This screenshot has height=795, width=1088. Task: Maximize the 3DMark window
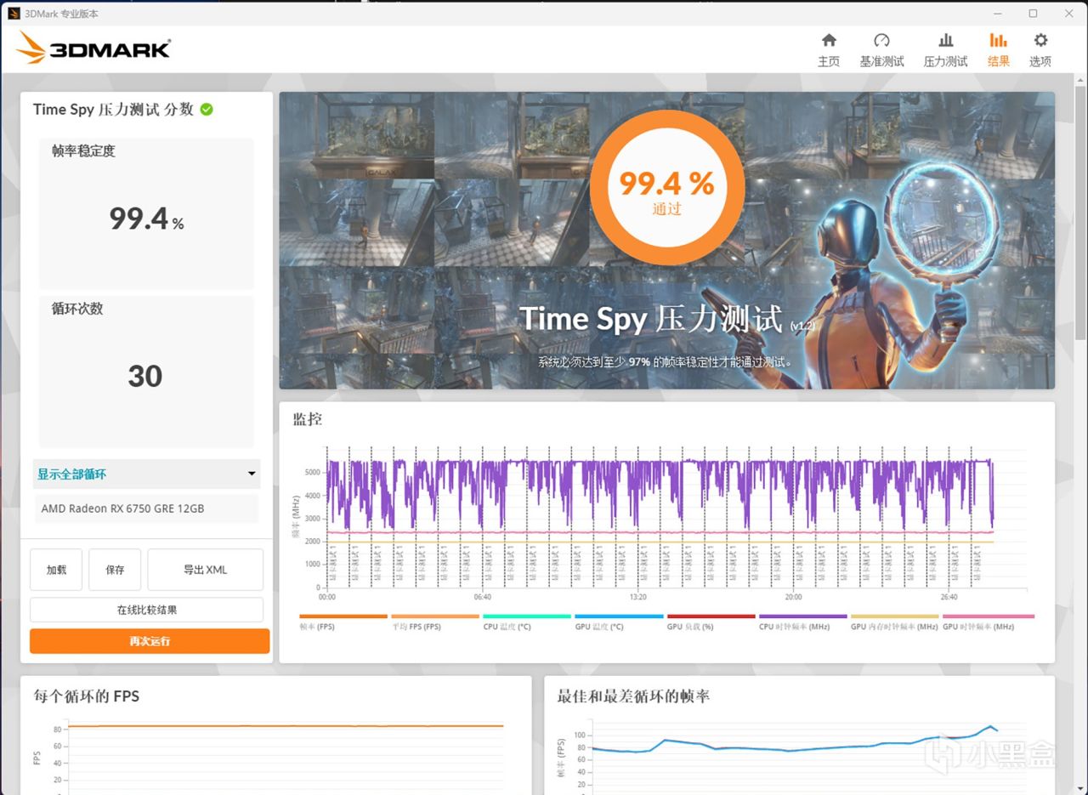1033,13
